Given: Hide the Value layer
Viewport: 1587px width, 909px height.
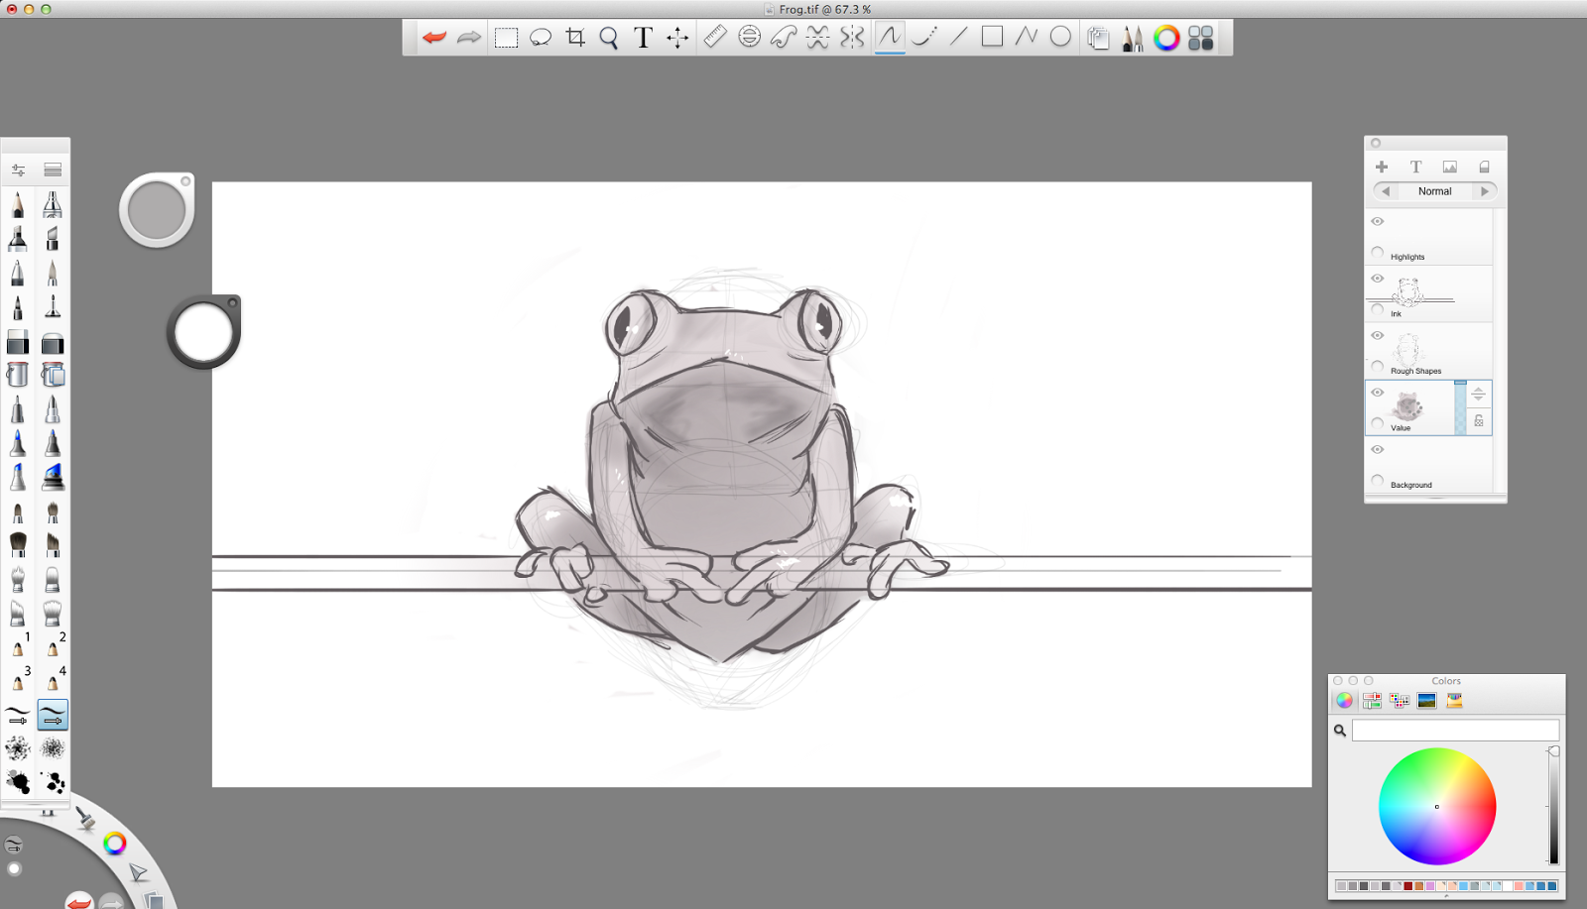Looking at the screenshot, I should click(1378, 393).
